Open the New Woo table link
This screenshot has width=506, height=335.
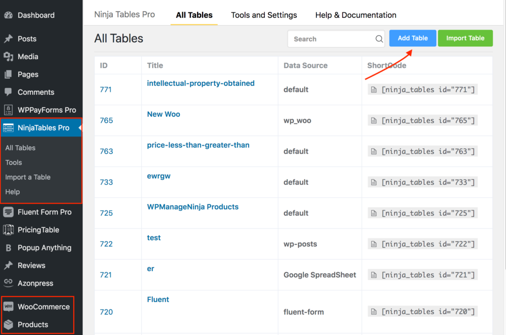pyautogui.click(x=163, y=114)
